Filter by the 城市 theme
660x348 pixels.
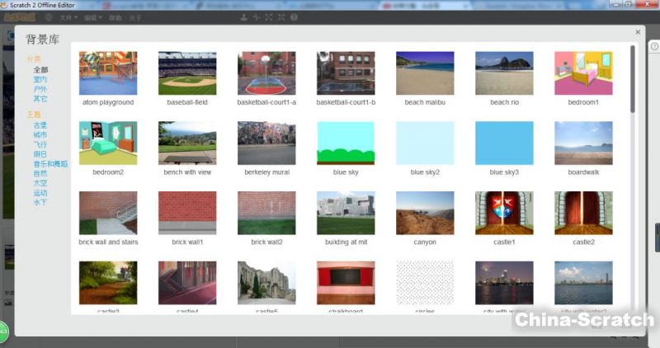pyautogui.click(x=40, y=135)
